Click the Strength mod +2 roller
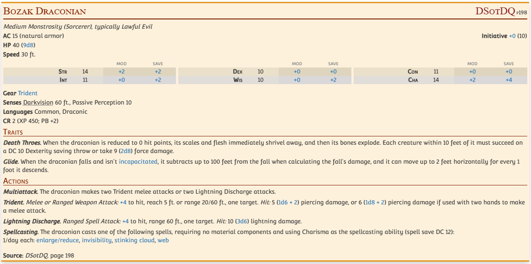The height and width of the screenshot is (264, 531). point(121,72)
